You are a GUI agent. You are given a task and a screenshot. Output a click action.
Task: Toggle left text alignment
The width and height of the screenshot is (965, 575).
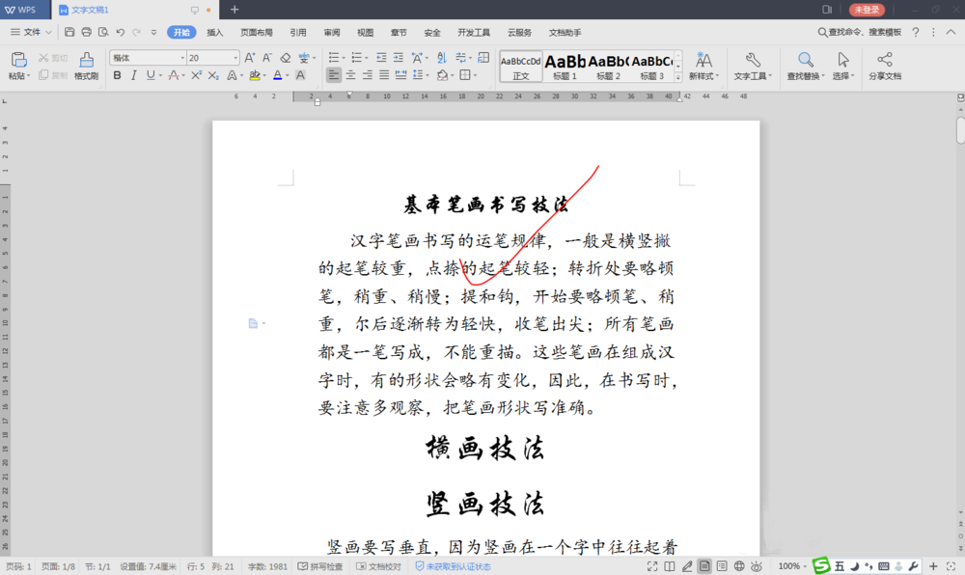[334, 75]
